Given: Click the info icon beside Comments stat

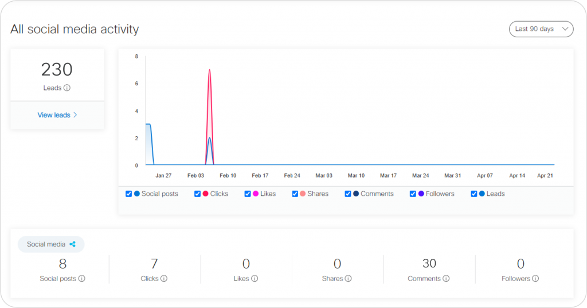Looking at the screenshot, I should click(446, 279).
